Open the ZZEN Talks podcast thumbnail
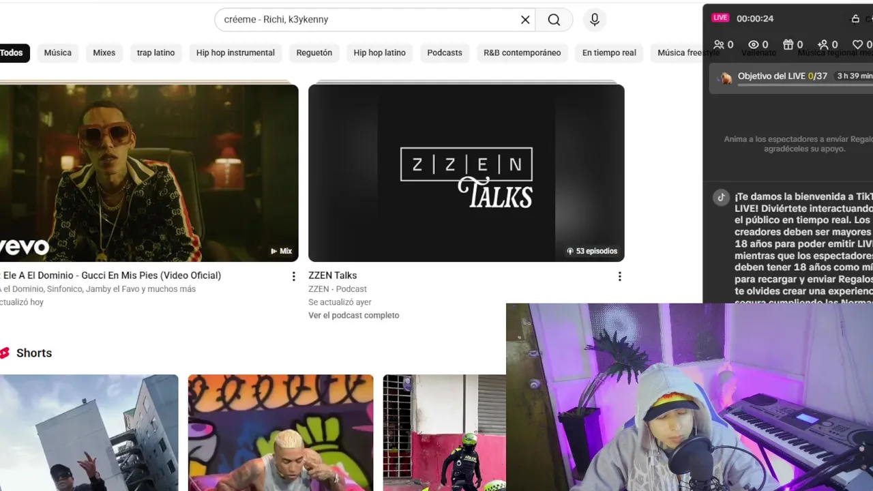The height and width of the screenshot is (491, 873). [x=467, y=173]
